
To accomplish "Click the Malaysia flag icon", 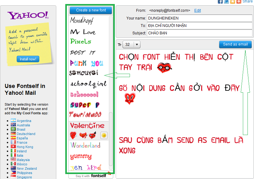I will (13, 159).
